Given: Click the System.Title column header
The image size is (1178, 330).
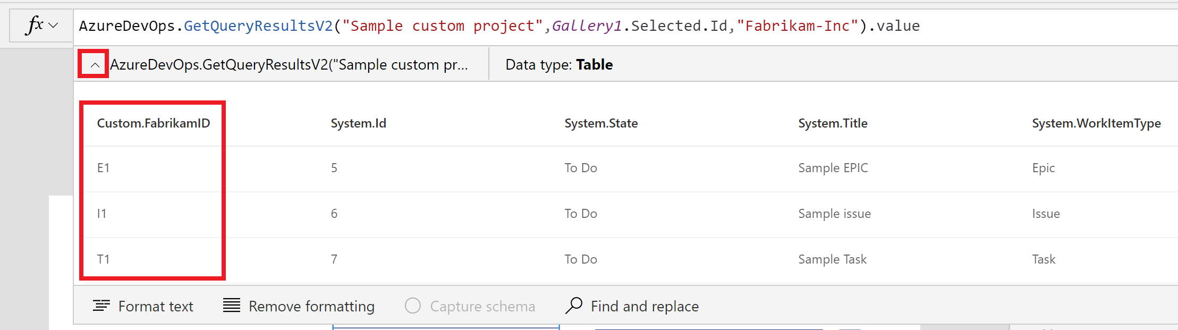Looking at the screenshot, I should 833,123.
